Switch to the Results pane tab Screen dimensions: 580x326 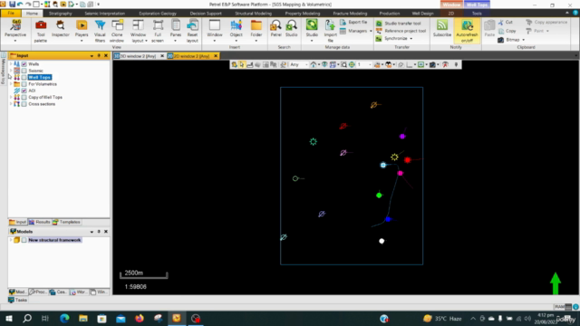coord(40,222)
